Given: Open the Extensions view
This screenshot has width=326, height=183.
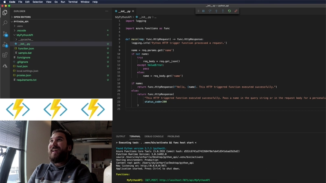Looking at the screenshot, I should pyautogui.click(x=5, y=55).
